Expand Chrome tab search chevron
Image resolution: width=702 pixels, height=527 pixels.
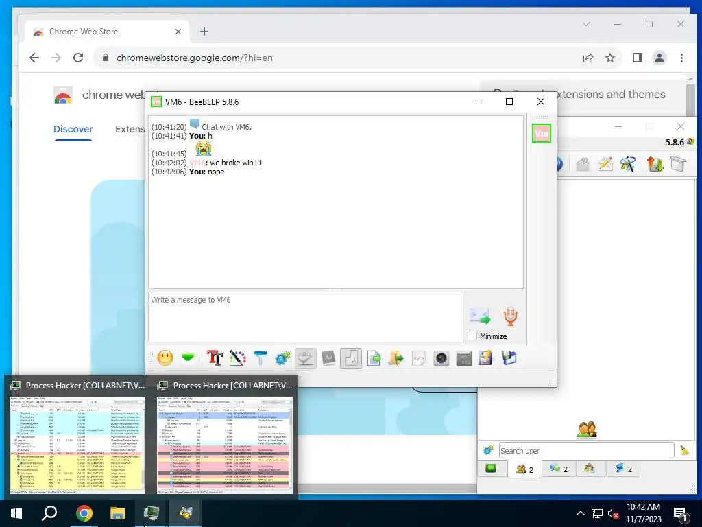pos(586,24)
